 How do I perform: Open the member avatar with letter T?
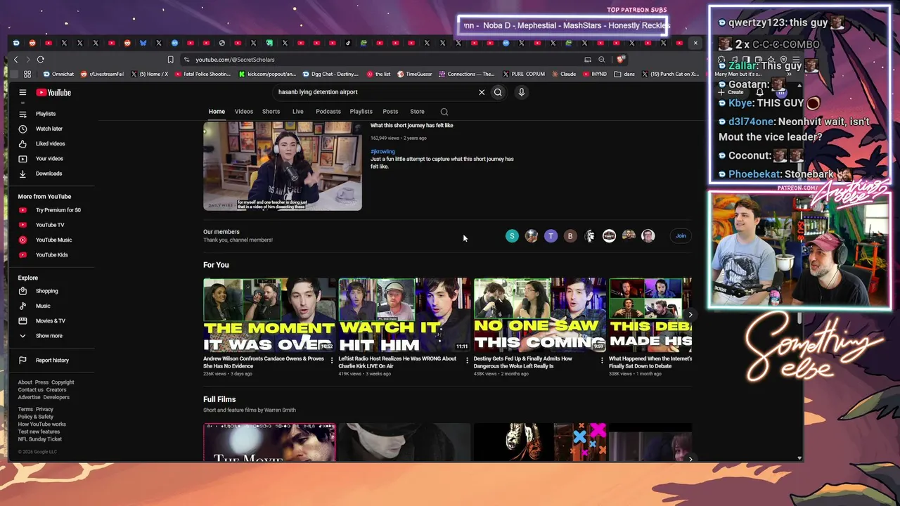551,236
